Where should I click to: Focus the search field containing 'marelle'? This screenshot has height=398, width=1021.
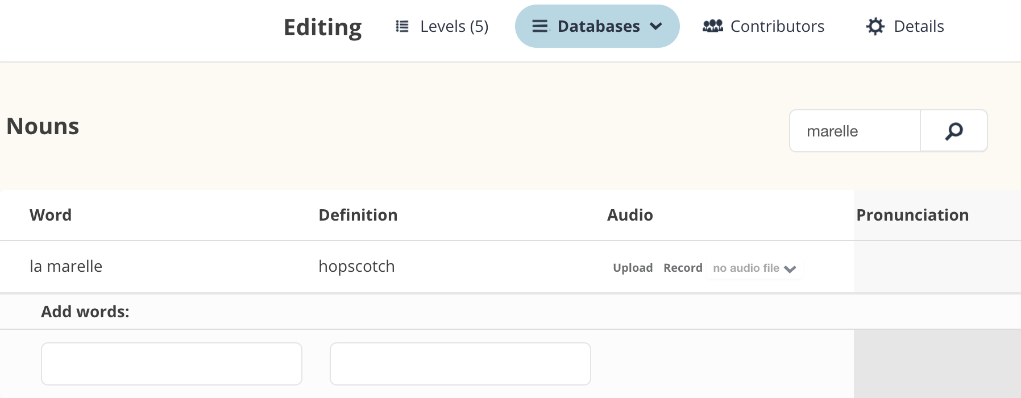tap(854, 131)
